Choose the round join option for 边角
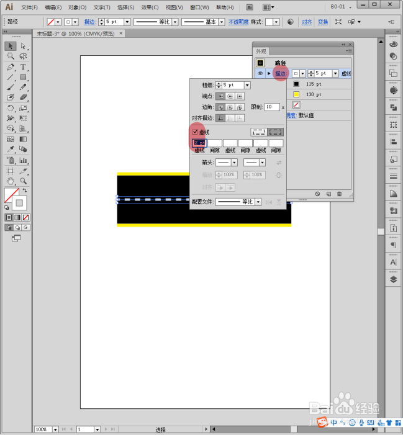This screenshot has height=435, width=403. (x=230, y=107)
